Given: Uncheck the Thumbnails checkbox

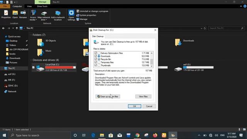Looking at the screenshot, I should tap(96, 65).
